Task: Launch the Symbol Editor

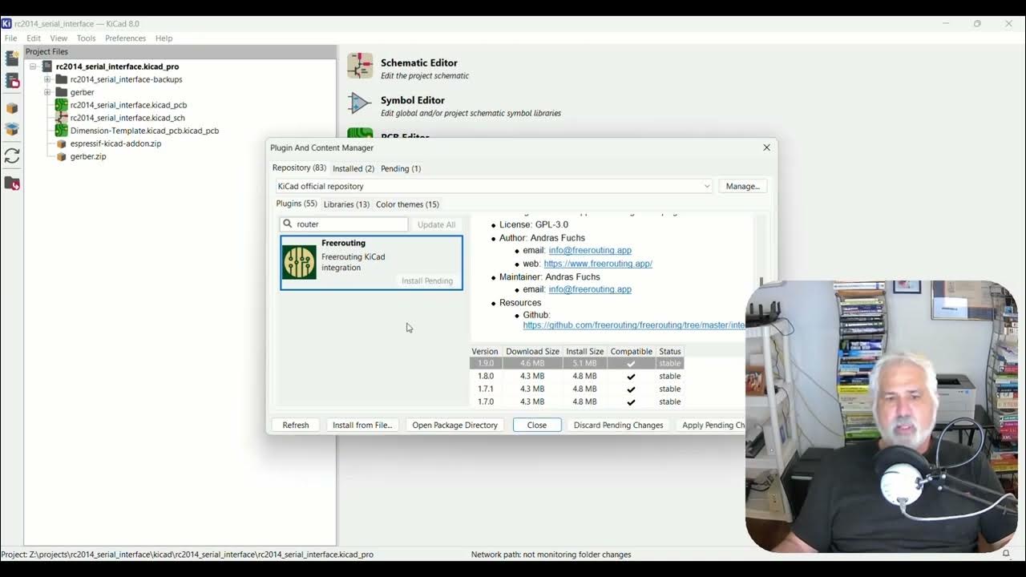Action: tap(414, 100)
